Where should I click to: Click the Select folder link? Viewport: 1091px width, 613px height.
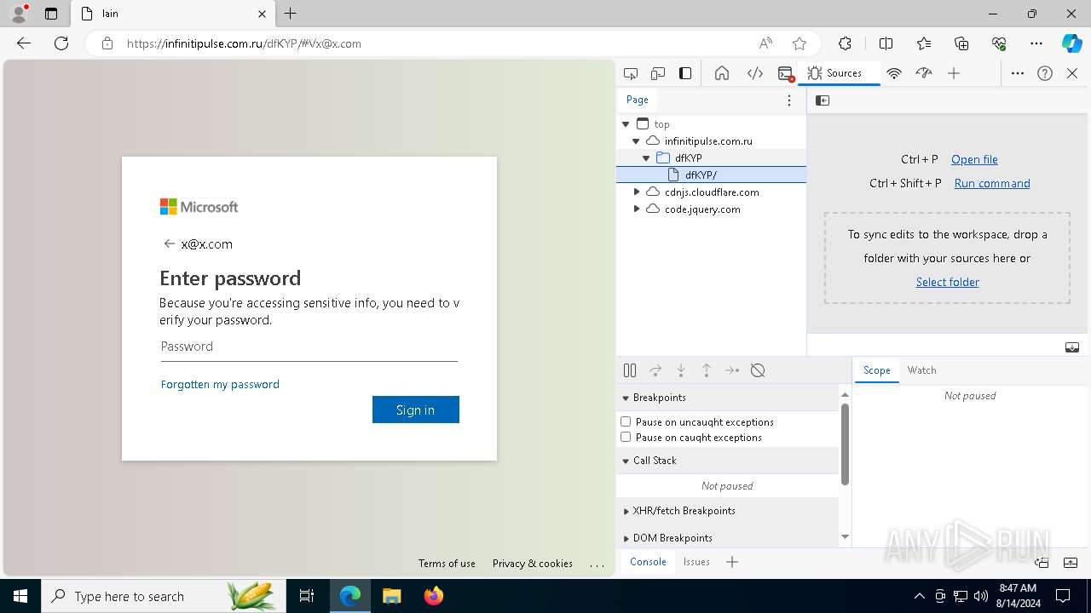tap(948, 282)
